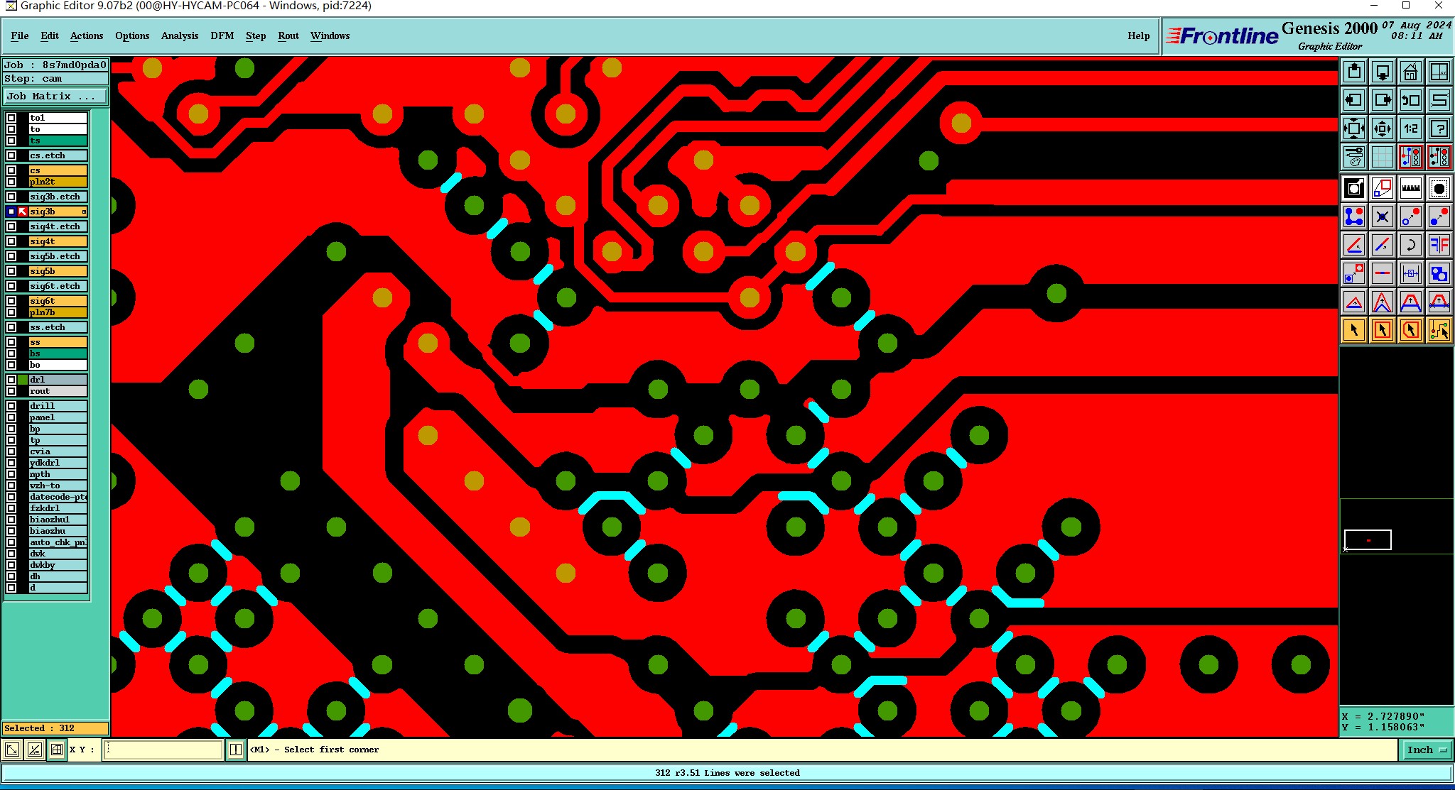Open the Inch units dropdown
The image size is (1455, 790).
coord(1427,750)
